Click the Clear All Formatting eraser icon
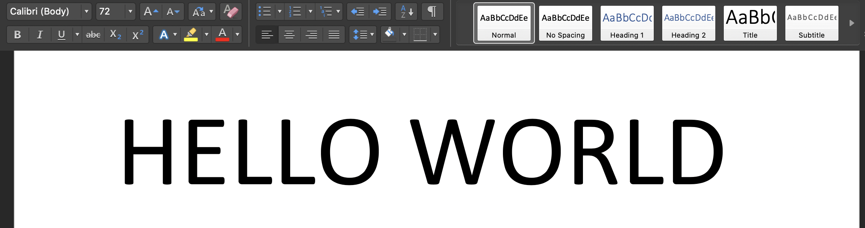The image size is (865, 228). (231, 12)
